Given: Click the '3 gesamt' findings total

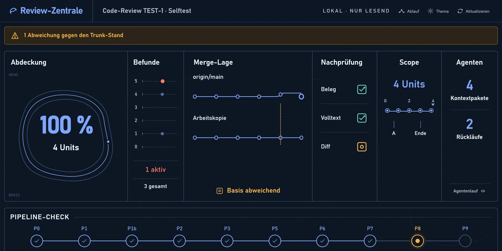Looking at the screenshot, I should tap(156, 186).
